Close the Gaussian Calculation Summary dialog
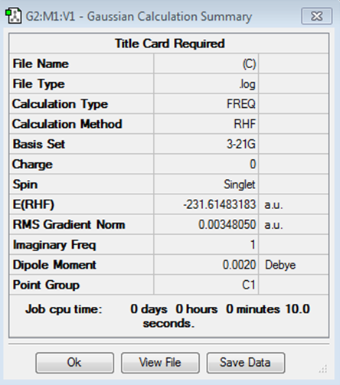This screenshot has width=340, height=385. click(317, 16)
